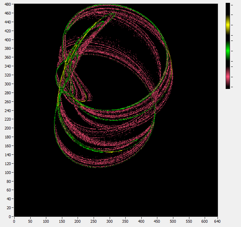Click the 400 label on horizontal axis
241x227 pixels.
point(141,221)
